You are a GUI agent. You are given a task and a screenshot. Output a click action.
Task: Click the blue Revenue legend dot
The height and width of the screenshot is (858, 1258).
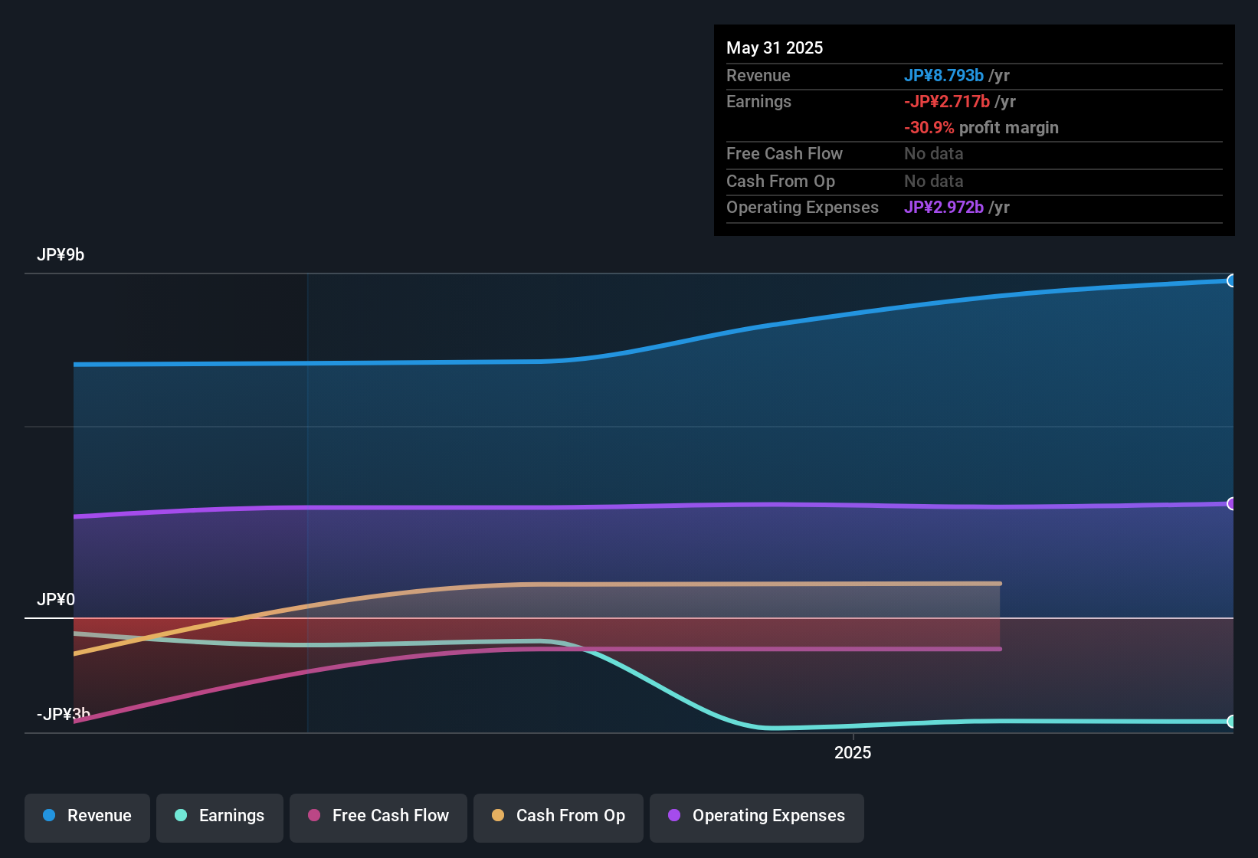49,815
